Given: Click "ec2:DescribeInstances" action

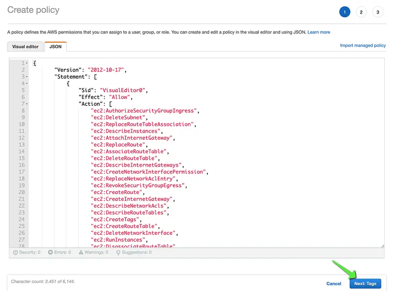Looking at the screenshot, I should pyautogui.click(x=125, y=132).
